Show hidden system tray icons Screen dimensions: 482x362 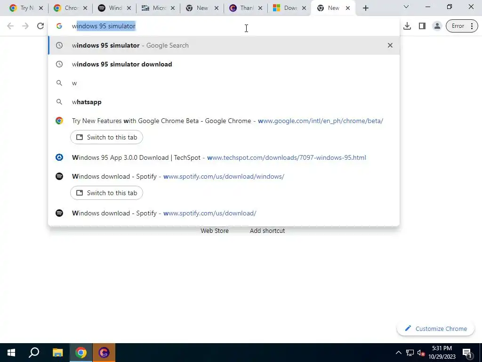point(398,353)
